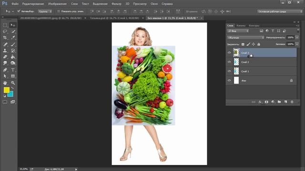Select the Move tool in toolbox
This screenshot has height=171, width=305.
(x=13, y=25)
